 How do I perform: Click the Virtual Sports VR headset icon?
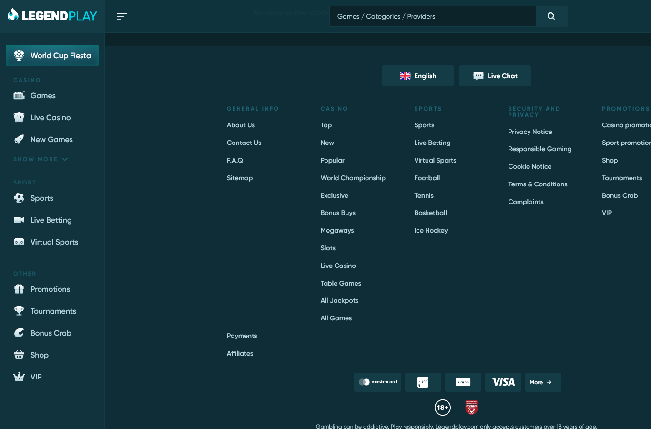[19, 242]
